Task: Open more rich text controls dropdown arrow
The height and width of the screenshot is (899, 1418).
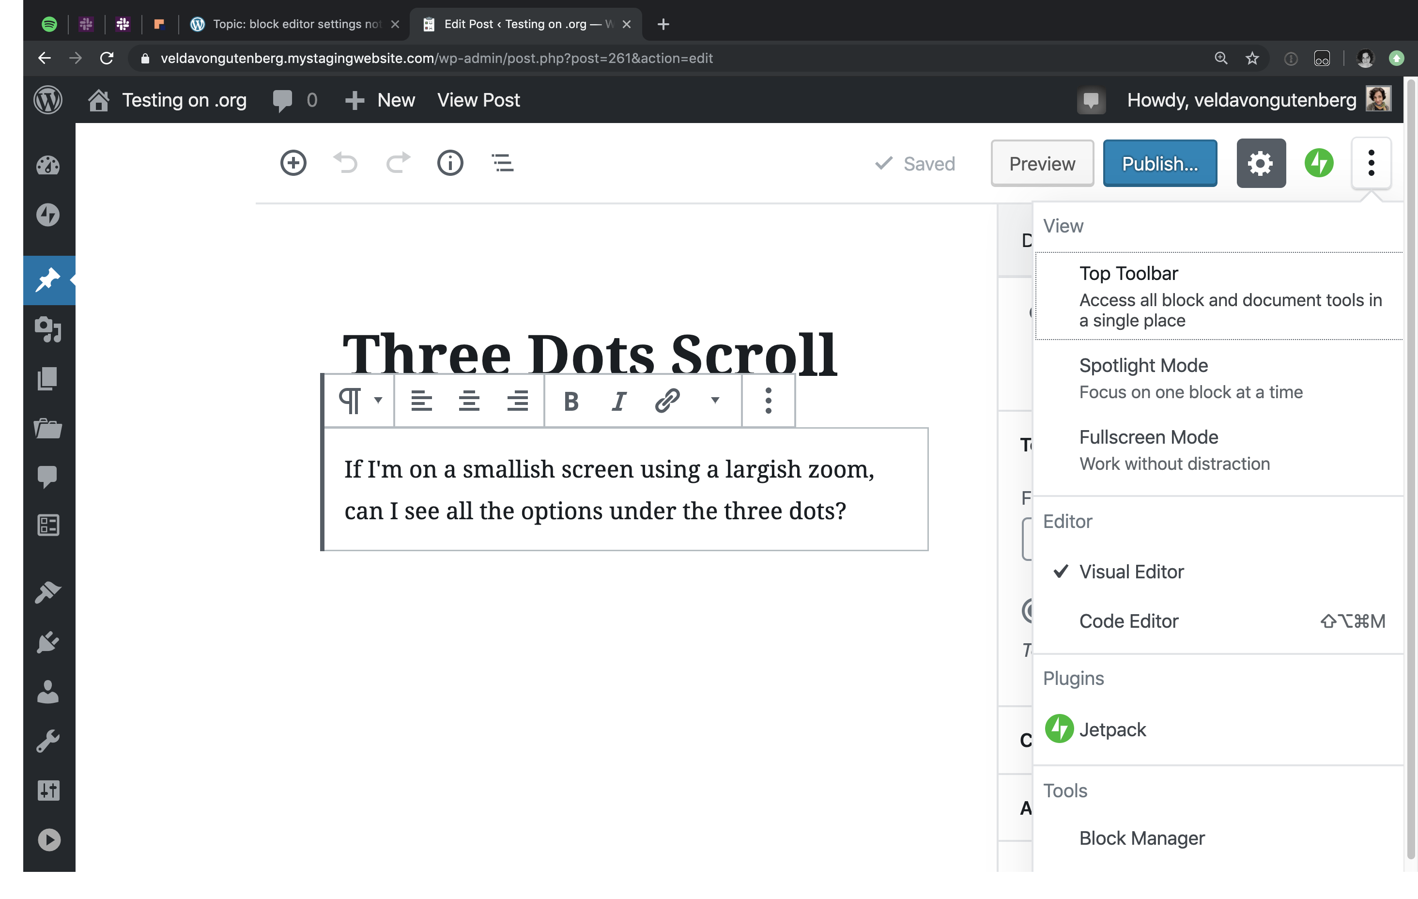Action: pos(715,401)
